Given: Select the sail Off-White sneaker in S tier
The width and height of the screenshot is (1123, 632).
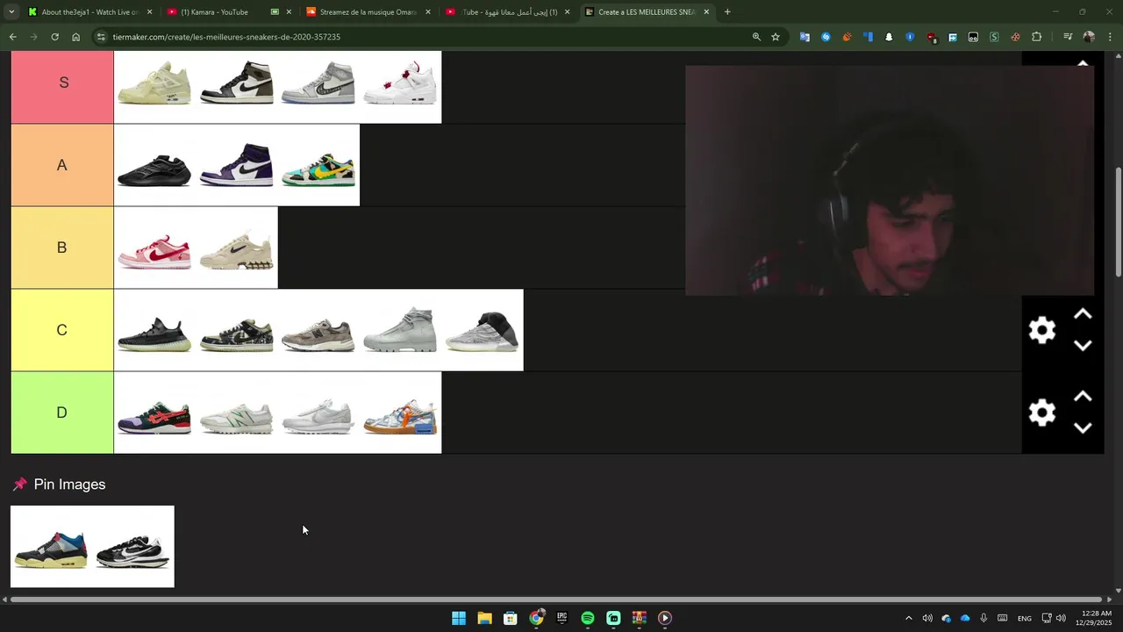Looking at the screenshot, I should point(154,83).
